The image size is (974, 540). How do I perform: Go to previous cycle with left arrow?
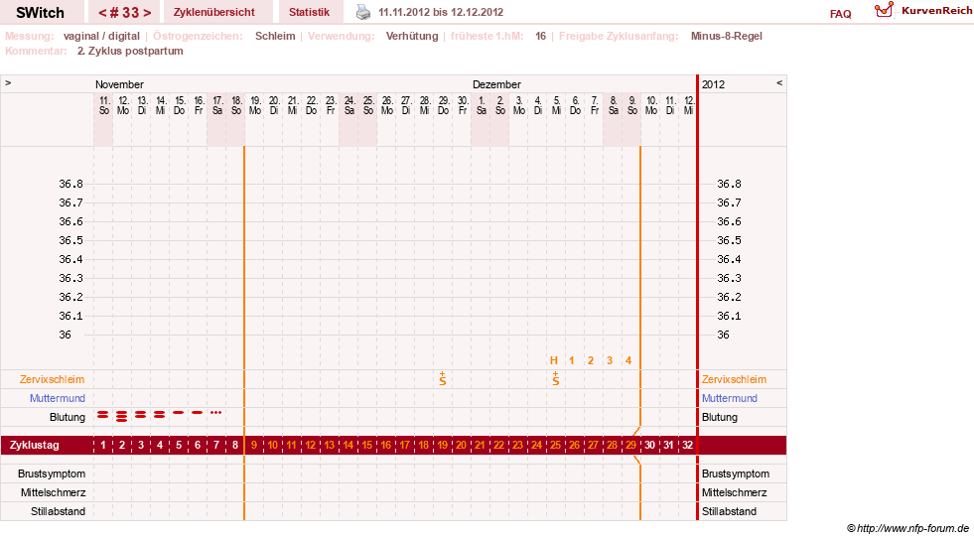tap(102, 13)
